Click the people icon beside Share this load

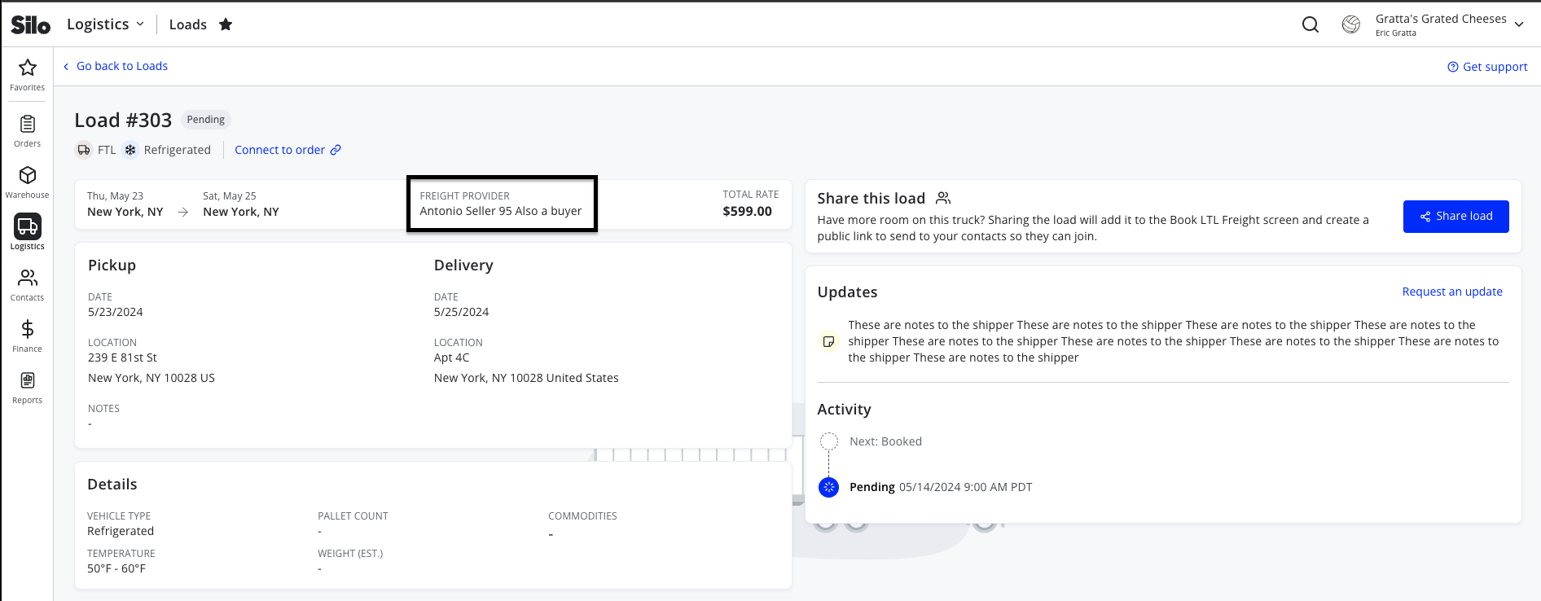(x=943, y=198)
